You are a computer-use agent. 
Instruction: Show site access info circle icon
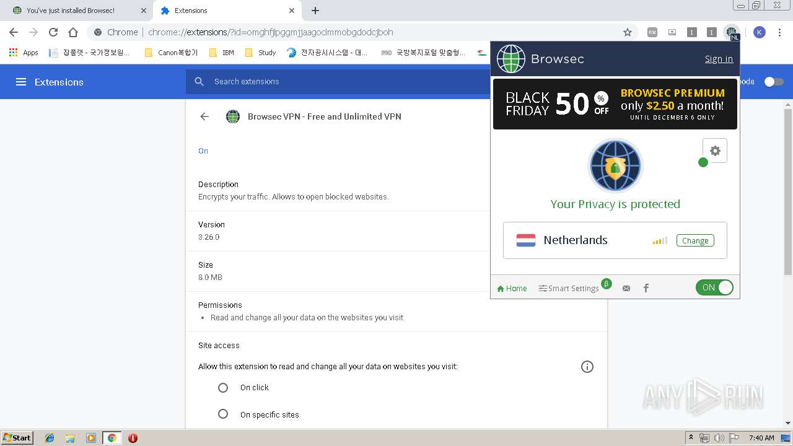(x=587, y=367)
